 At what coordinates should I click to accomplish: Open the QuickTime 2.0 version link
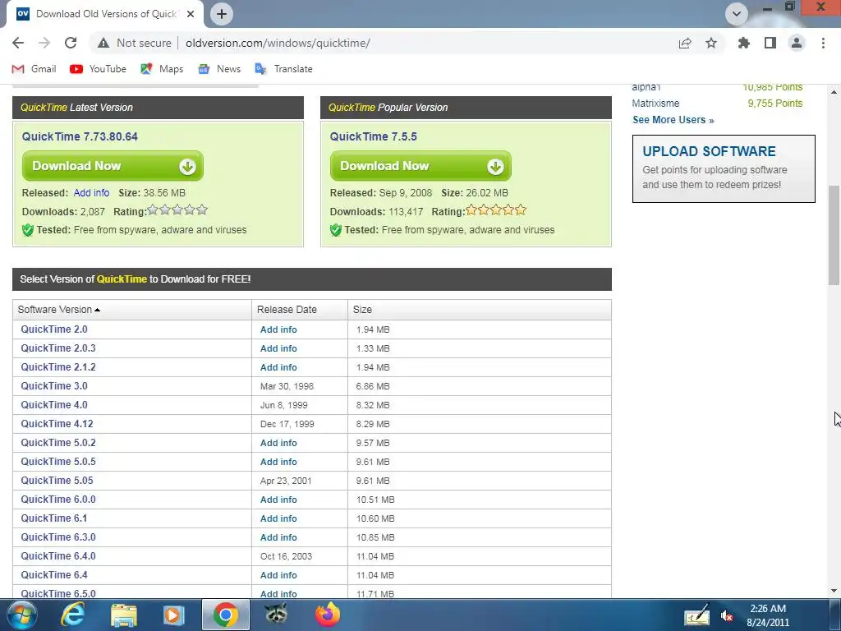54,329
